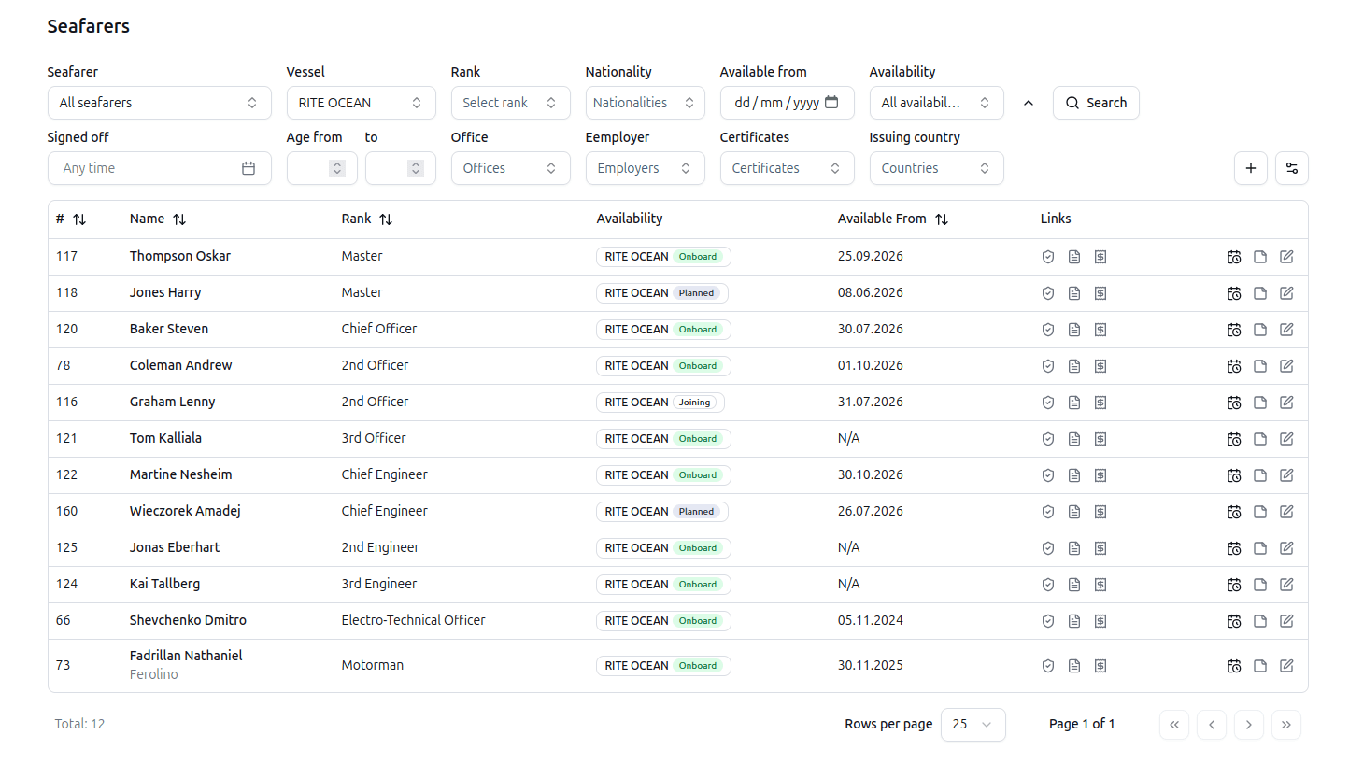Viewport: 1349px width, 778px height.
Task: Open Wieczorek Amadej seafarer row
Action: pos(678,512)
